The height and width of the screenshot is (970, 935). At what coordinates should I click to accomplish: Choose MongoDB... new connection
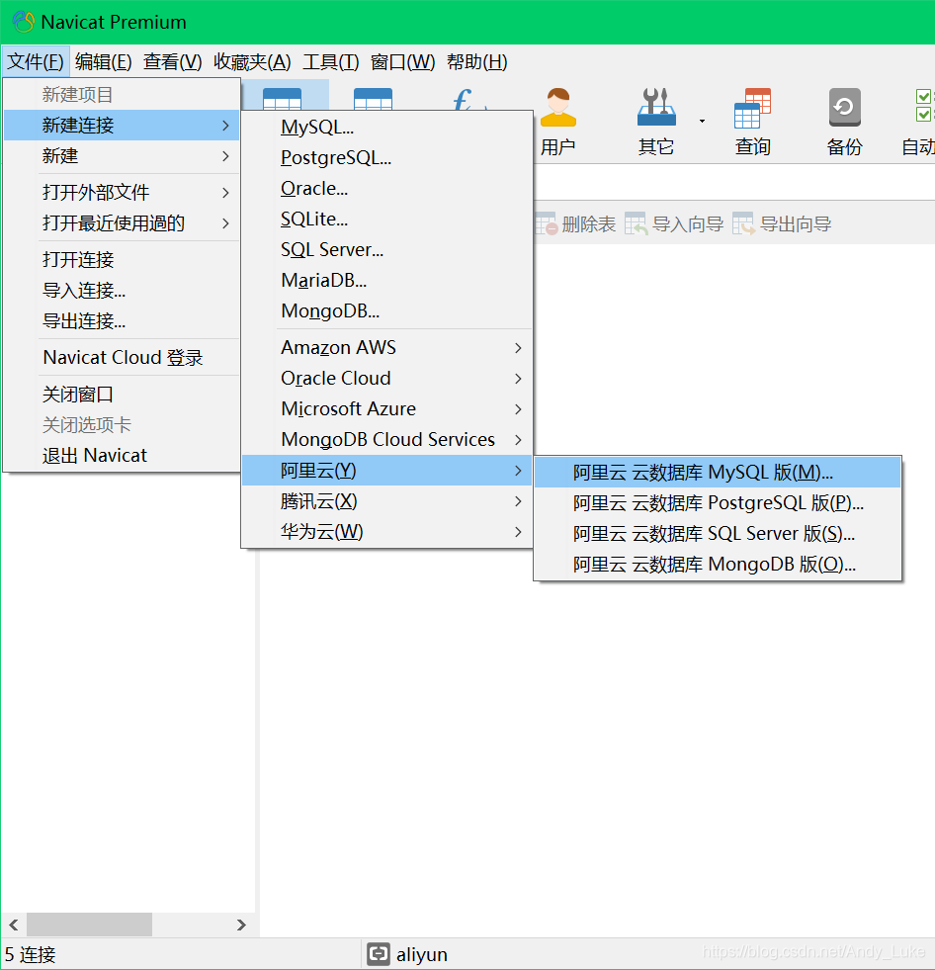click(387, 311)
